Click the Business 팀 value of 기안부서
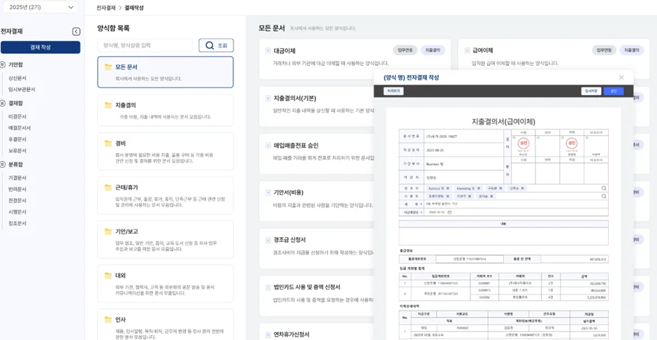Screen dimensions: 657x340 (x=435, y=164)
